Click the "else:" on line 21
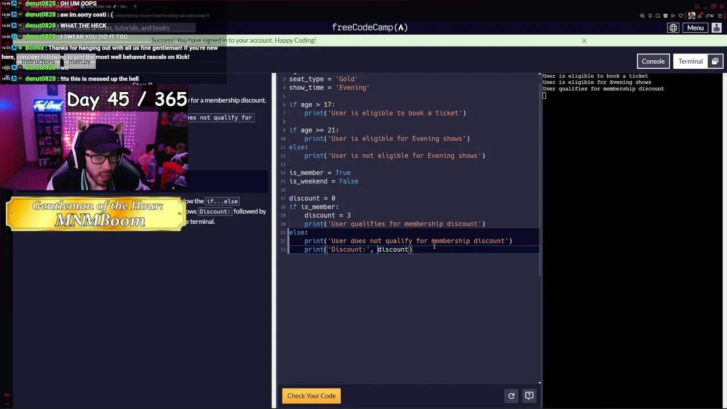Viewport: 727px width, 409px height. (298, 232)
